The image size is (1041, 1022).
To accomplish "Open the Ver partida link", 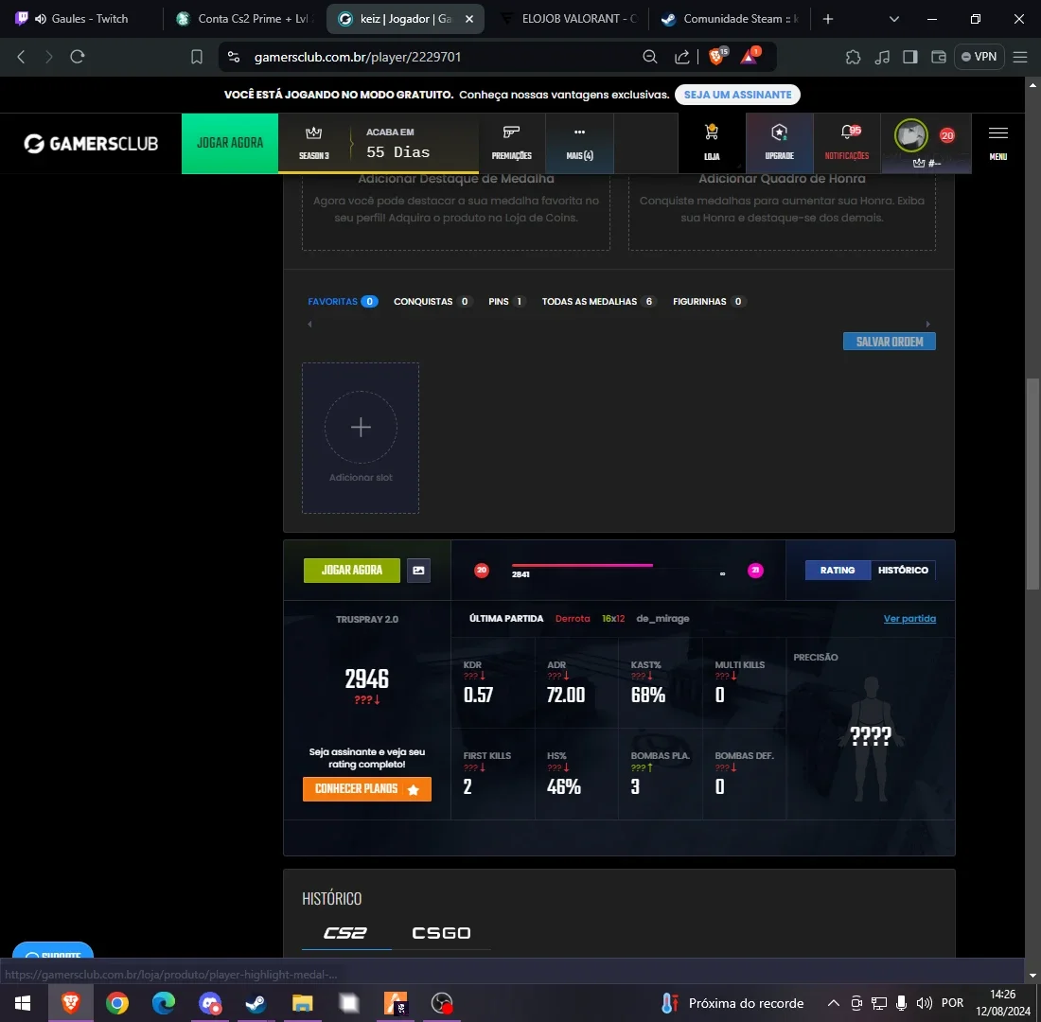I will pos(909,618).
